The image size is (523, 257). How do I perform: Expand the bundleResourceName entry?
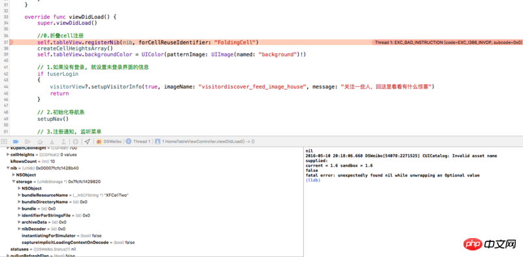coord(19,196)
